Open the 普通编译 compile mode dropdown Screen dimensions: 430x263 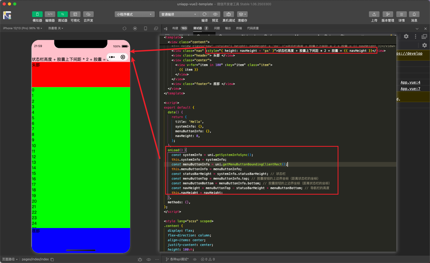(x=179, y=14)
